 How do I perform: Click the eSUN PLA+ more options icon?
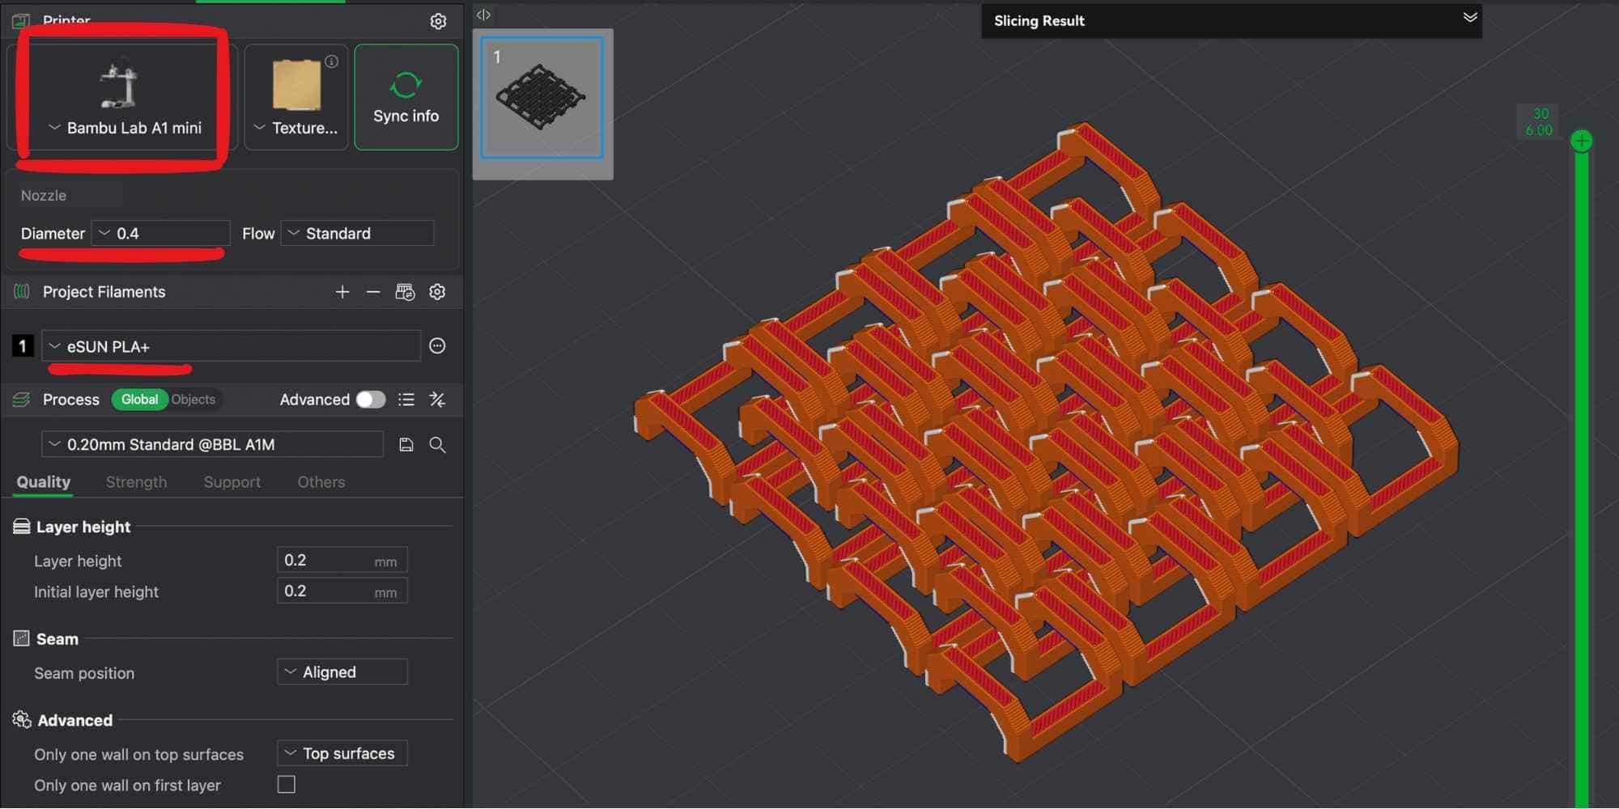(x=437, y=346)
